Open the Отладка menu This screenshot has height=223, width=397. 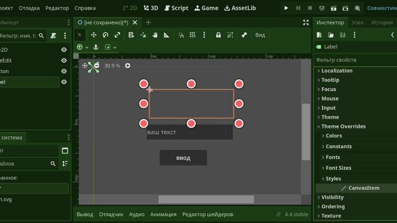pyautogui.click(x=29, y=8)
